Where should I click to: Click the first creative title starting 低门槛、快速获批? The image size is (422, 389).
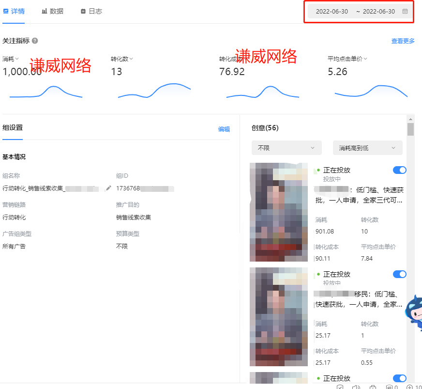pos(359,195)
